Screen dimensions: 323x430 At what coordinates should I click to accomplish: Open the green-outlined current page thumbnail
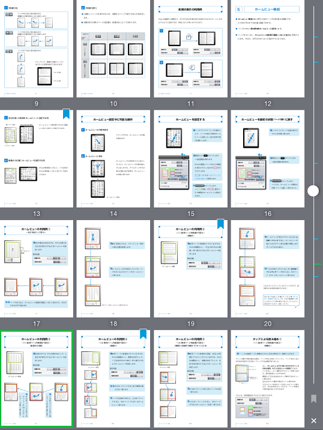click(x=37, y=379)
